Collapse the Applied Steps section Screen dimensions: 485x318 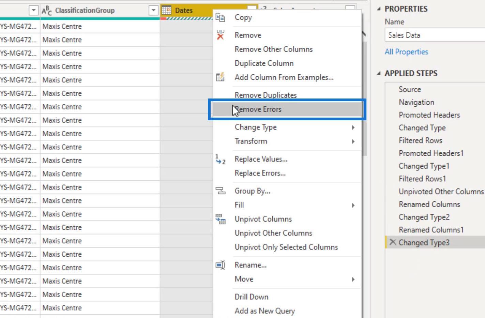point(379,73)
